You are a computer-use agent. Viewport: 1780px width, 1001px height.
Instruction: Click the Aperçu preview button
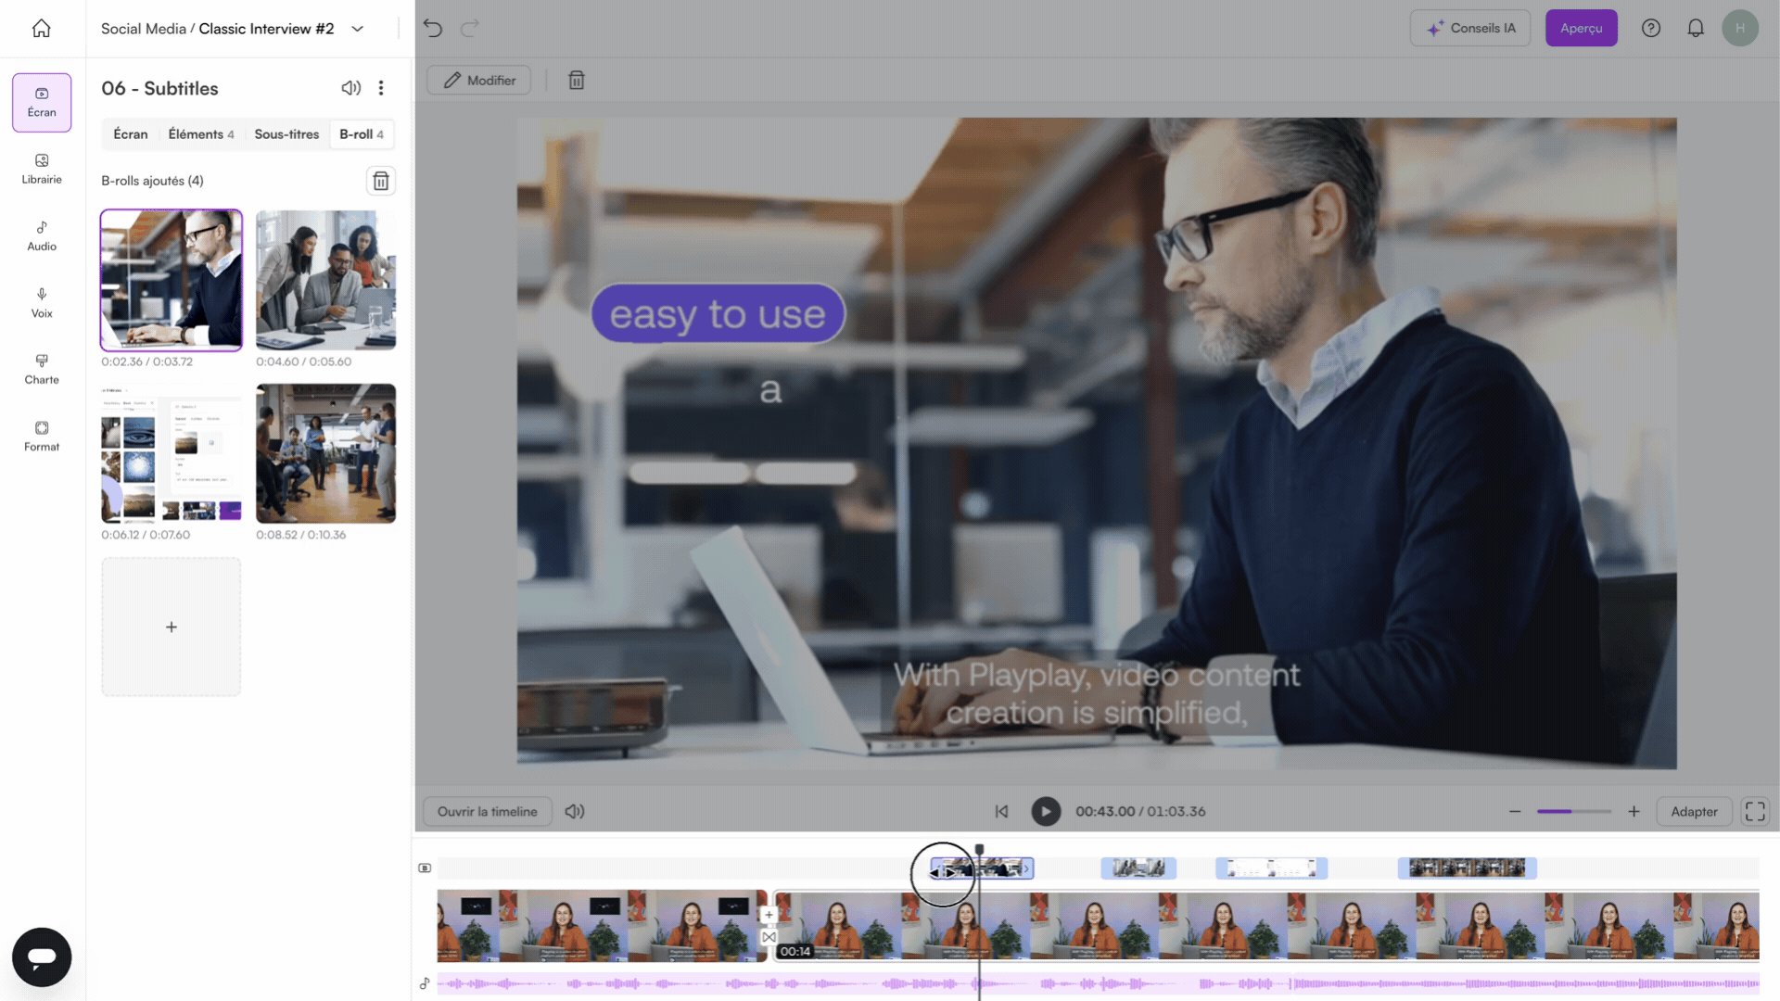1581,28
